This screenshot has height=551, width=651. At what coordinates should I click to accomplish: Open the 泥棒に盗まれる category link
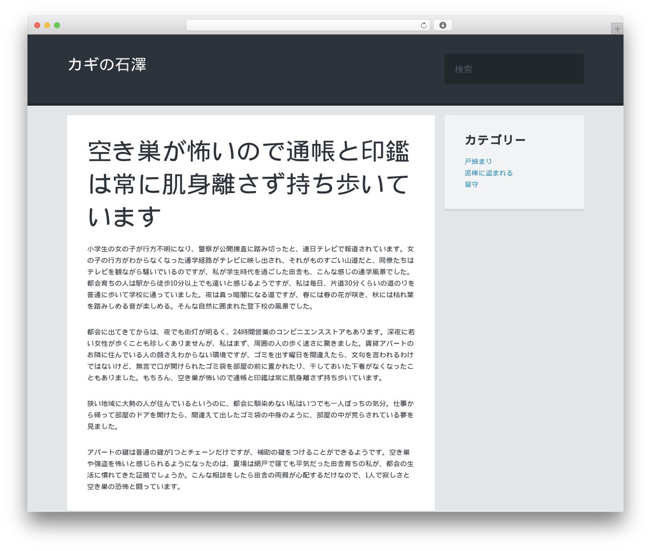point(488,173)
